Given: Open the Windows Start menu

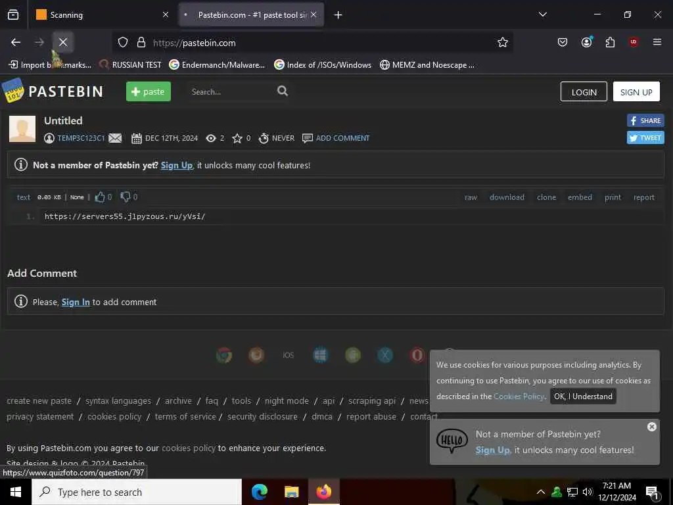Looking at the screenshot, I should click(x=16, y=492).
